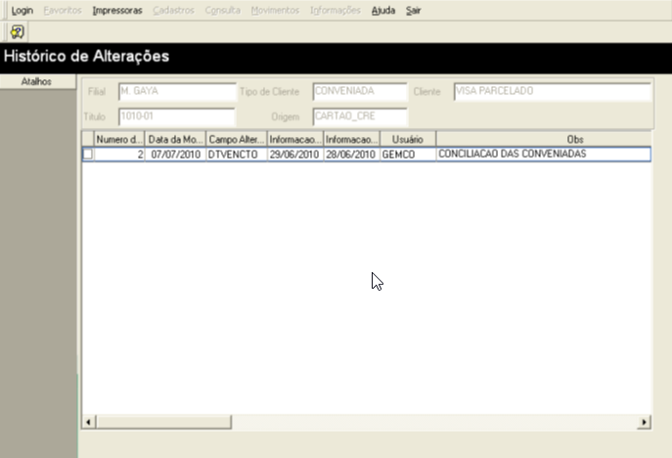Screen dimensions: 672x458
Task: Select the cell with number 2
Action: click(119, 155)
